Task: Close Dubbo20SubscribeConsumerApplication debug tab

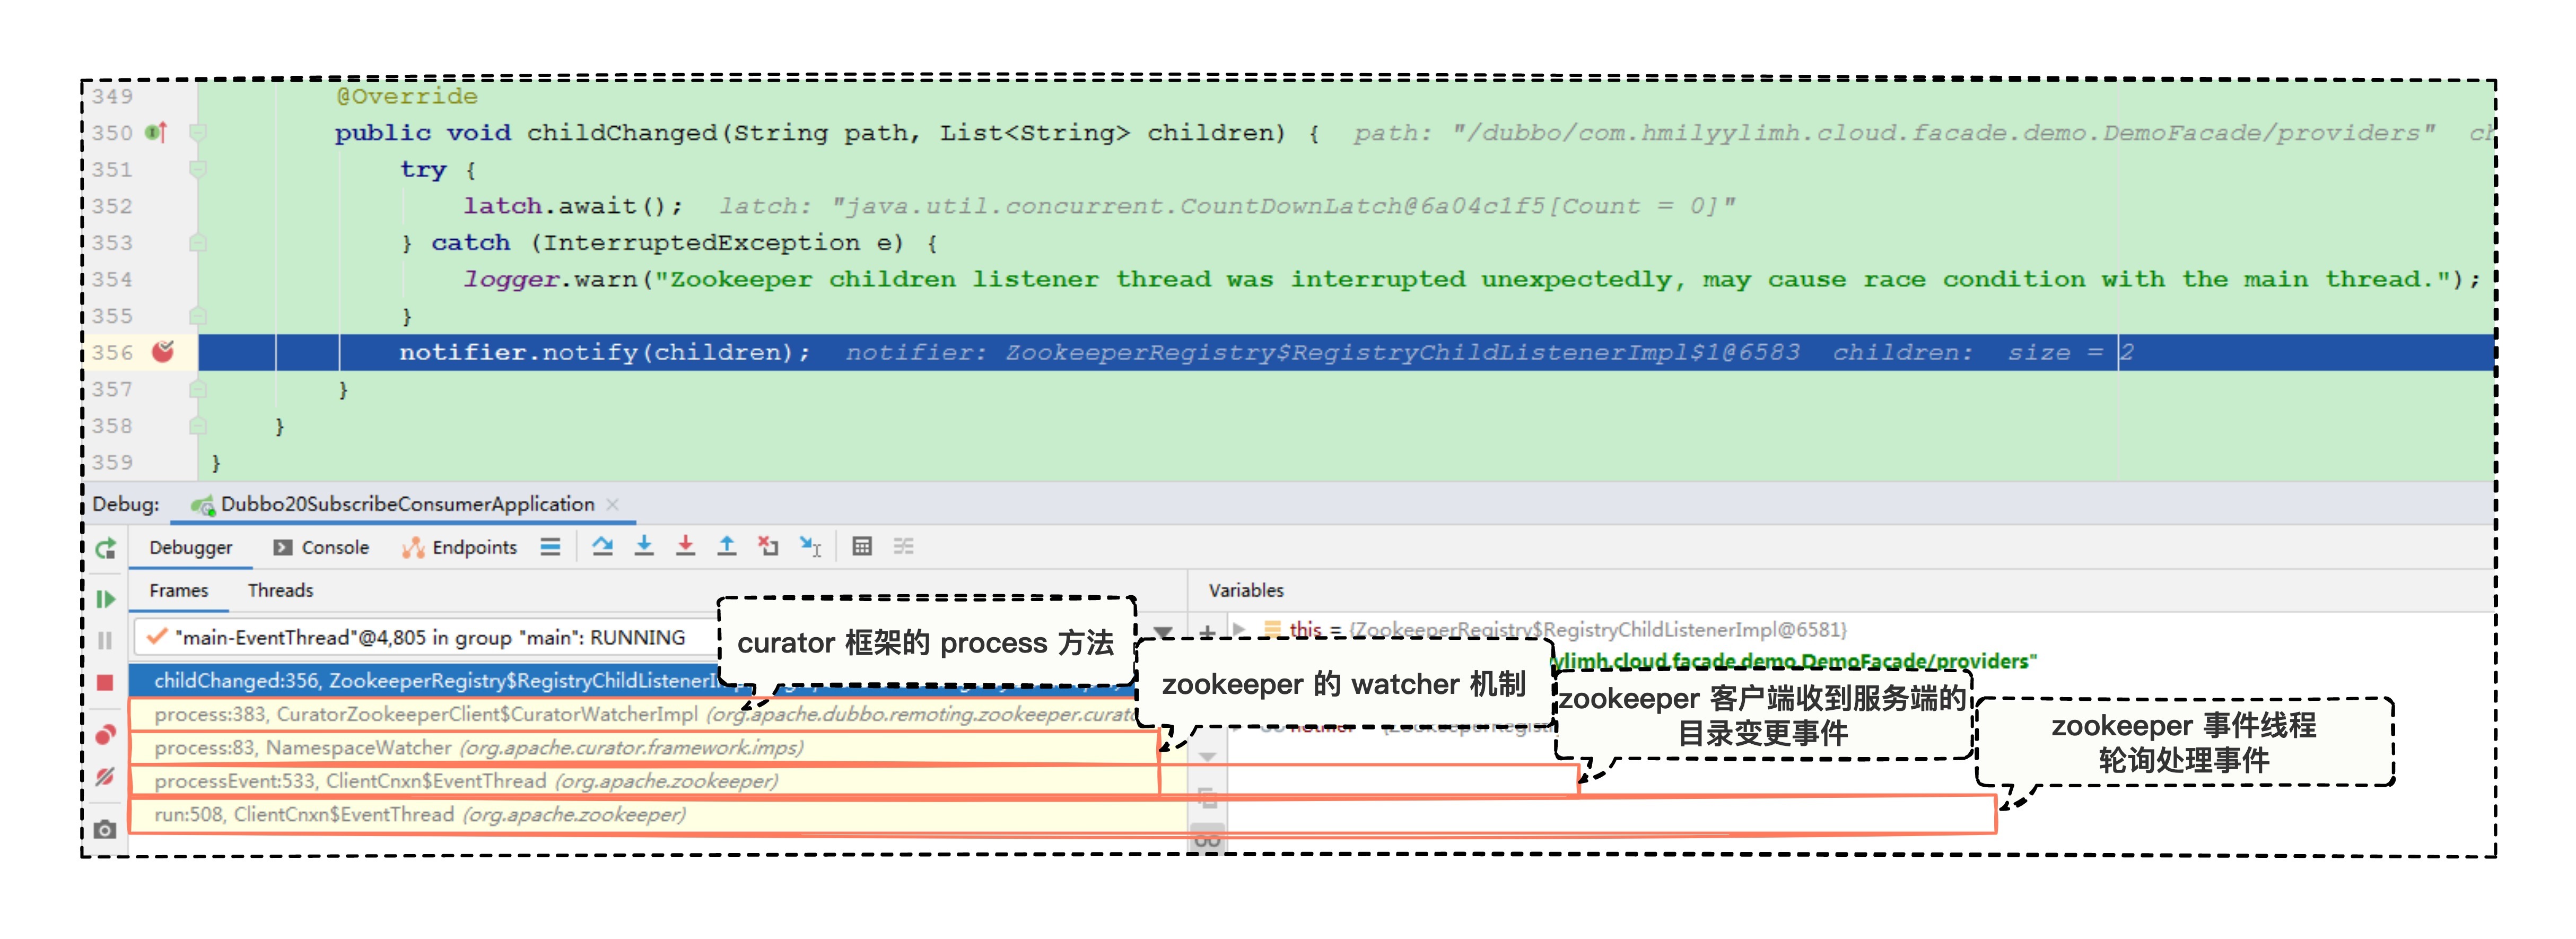Action: pyautogui.click(x=613, y=504)
